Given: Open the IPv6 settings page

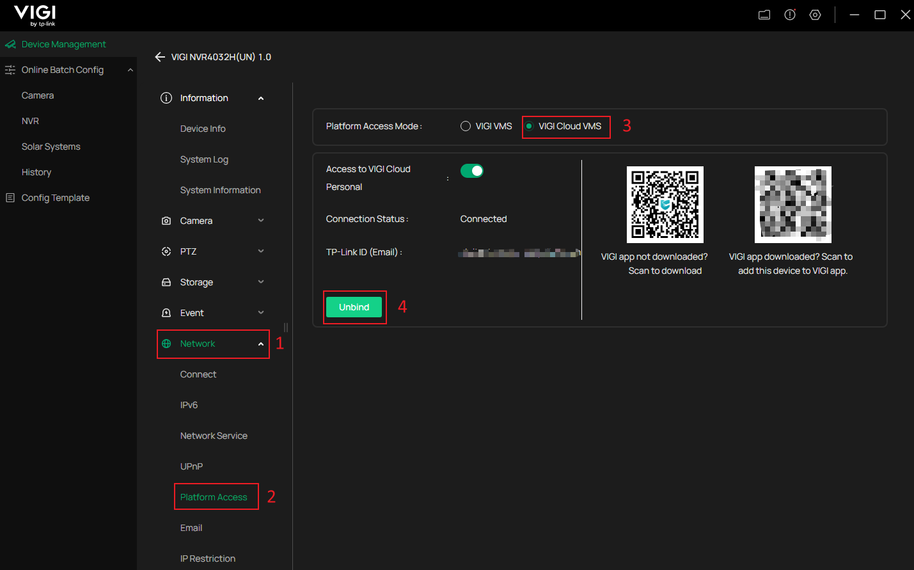Looking at the screenshot, I should tap(189, 405).
